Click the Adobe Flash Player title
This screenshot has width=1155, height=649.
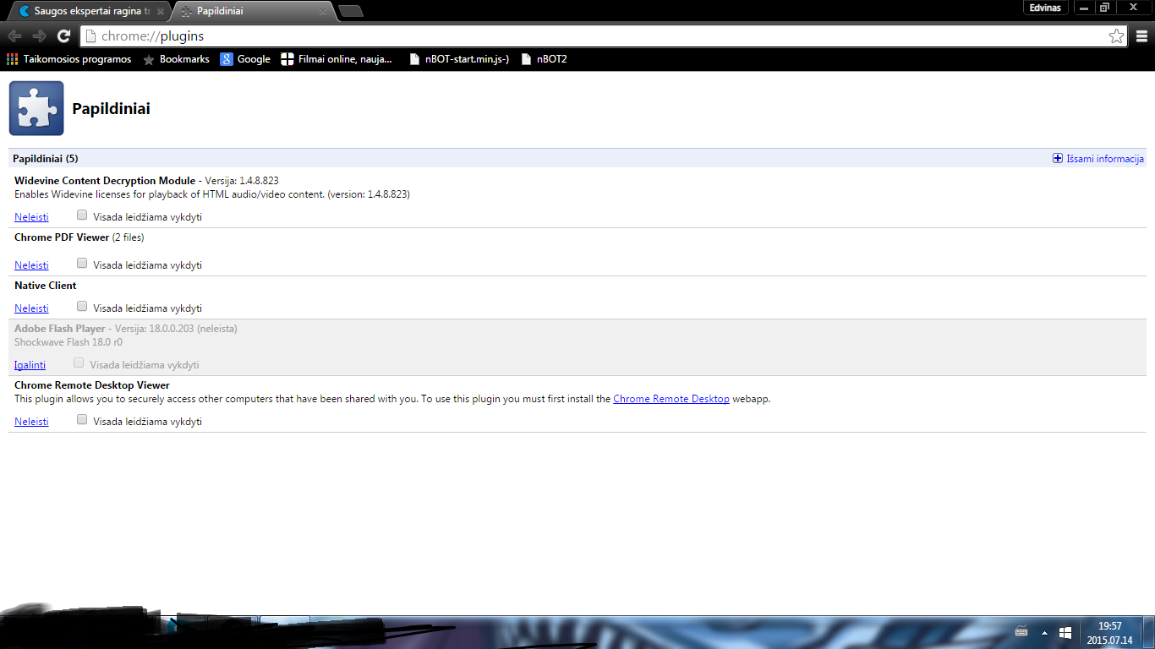pyautogui.click(x=60, y=329)
